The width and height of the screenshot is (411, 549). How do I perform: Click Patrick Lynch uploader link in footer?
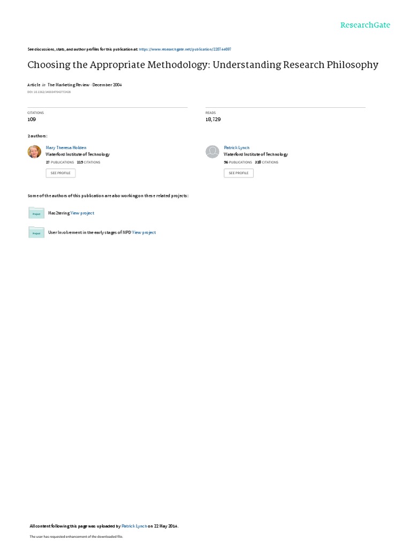click(134, 526)
